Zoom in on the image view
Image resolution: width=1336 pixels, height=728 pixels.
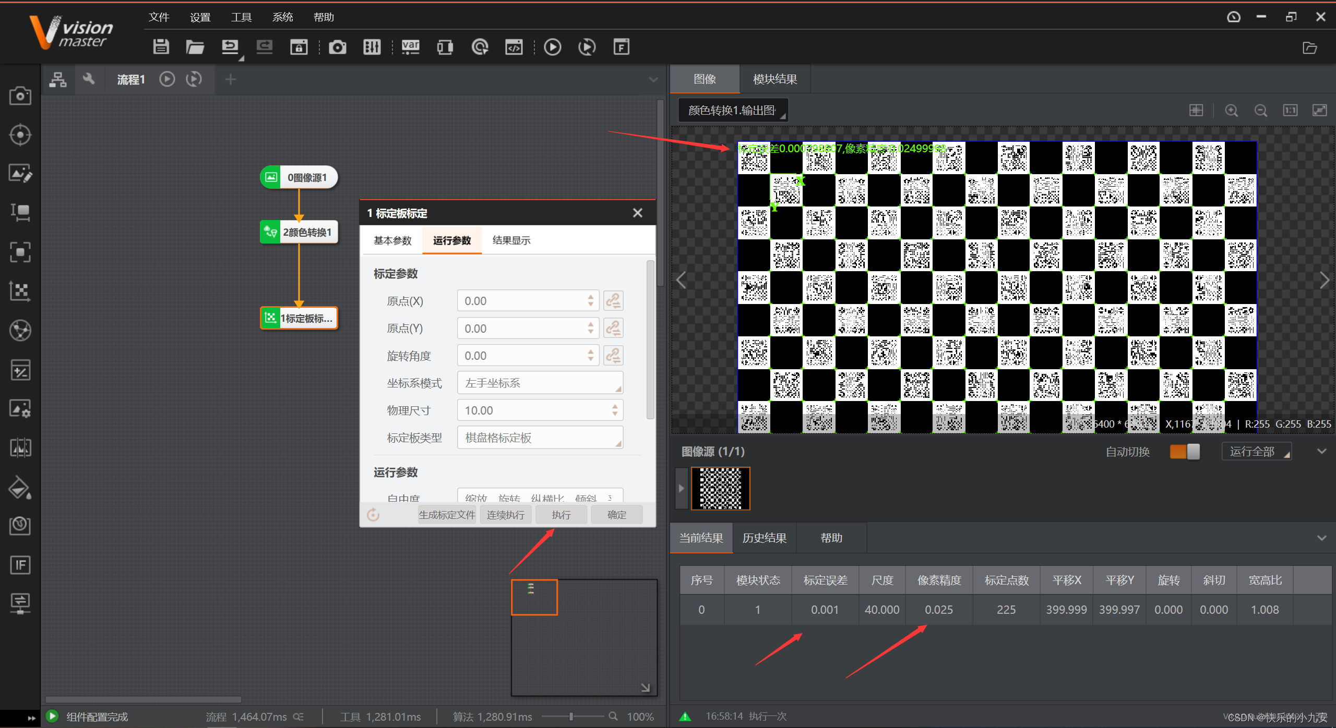point(1232,111)
